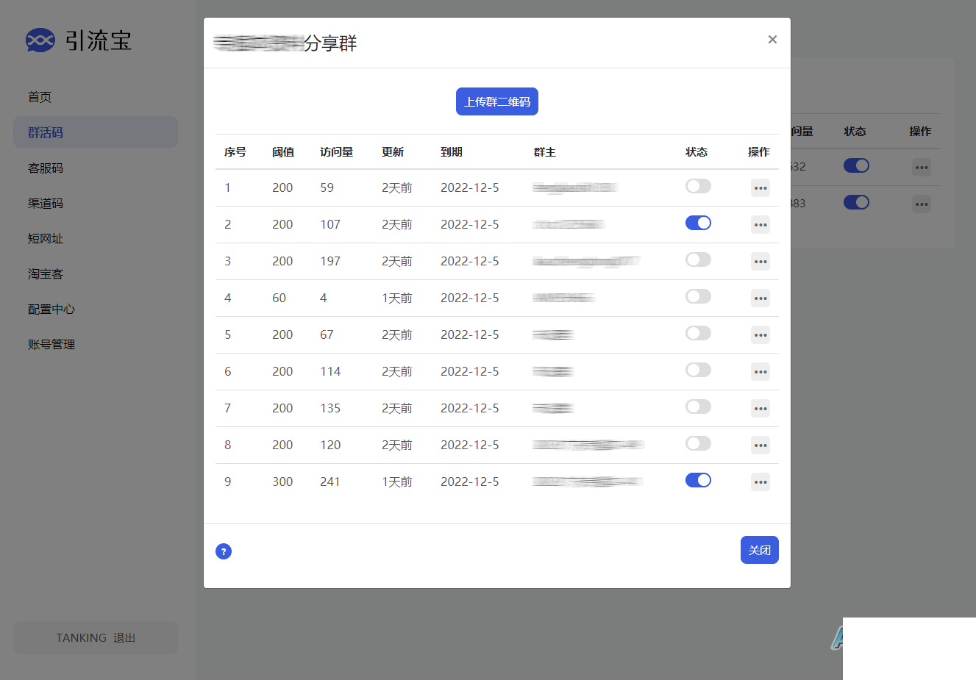Screen dimensions: 976x680
Task: Disable the status toggle for row 2
Action: (x=698, y=223)
